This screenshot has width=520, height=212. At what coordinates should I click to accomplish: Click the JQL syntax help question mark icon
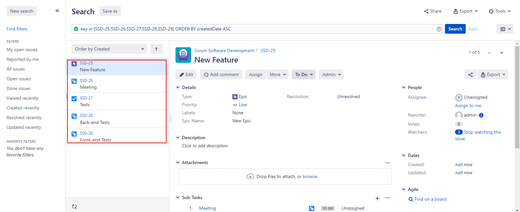point(439,29)
